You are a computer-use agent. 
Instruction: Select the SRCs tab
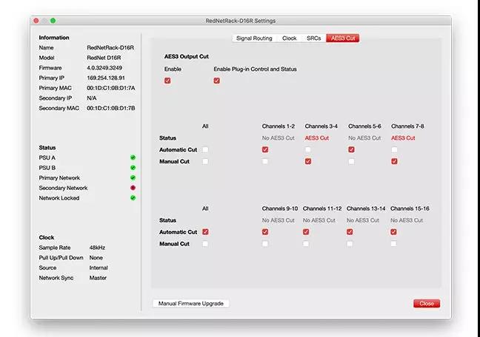(314, 38)
